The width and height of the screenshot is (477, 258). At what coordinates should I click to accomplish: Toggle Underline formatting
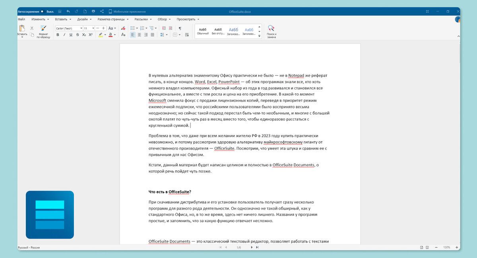coord(71,35)
